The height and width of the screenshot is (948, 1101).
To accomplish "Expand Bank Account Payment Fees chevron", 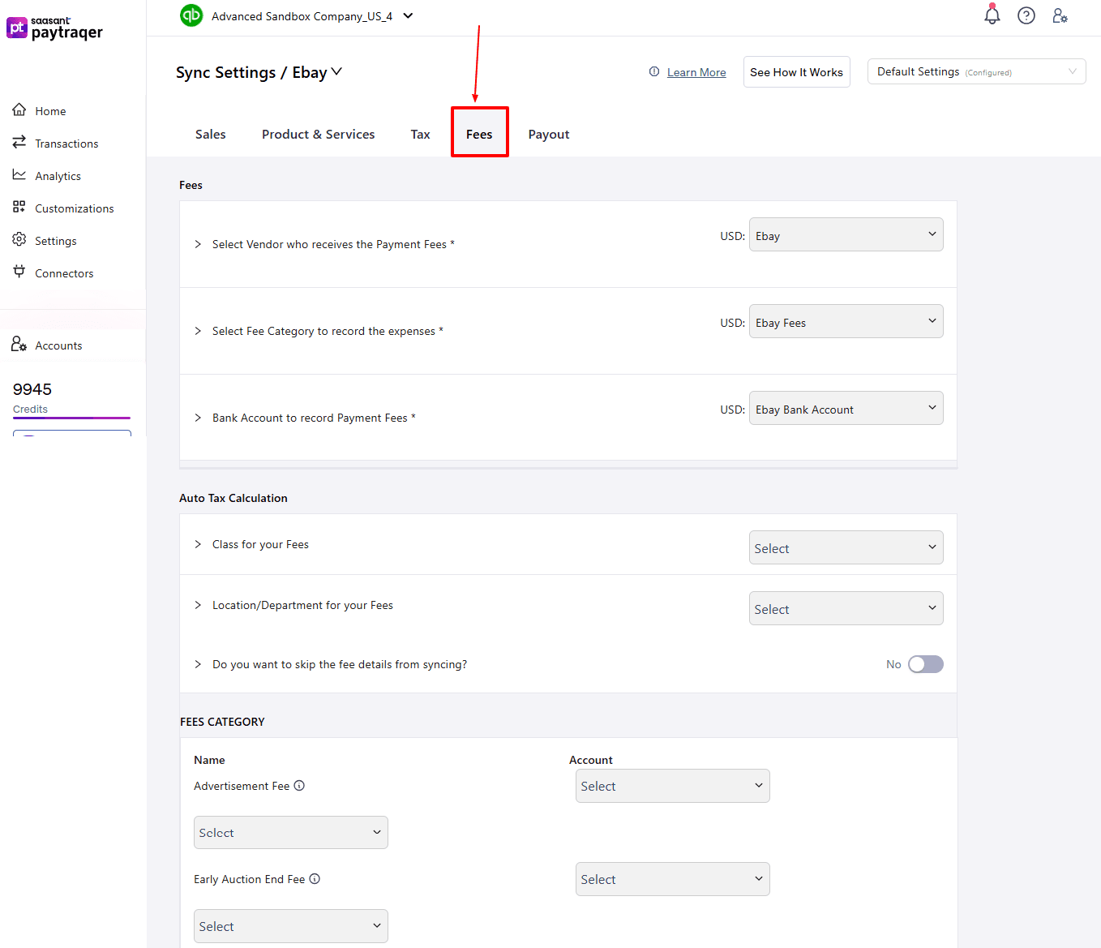I will pos(198,418).
